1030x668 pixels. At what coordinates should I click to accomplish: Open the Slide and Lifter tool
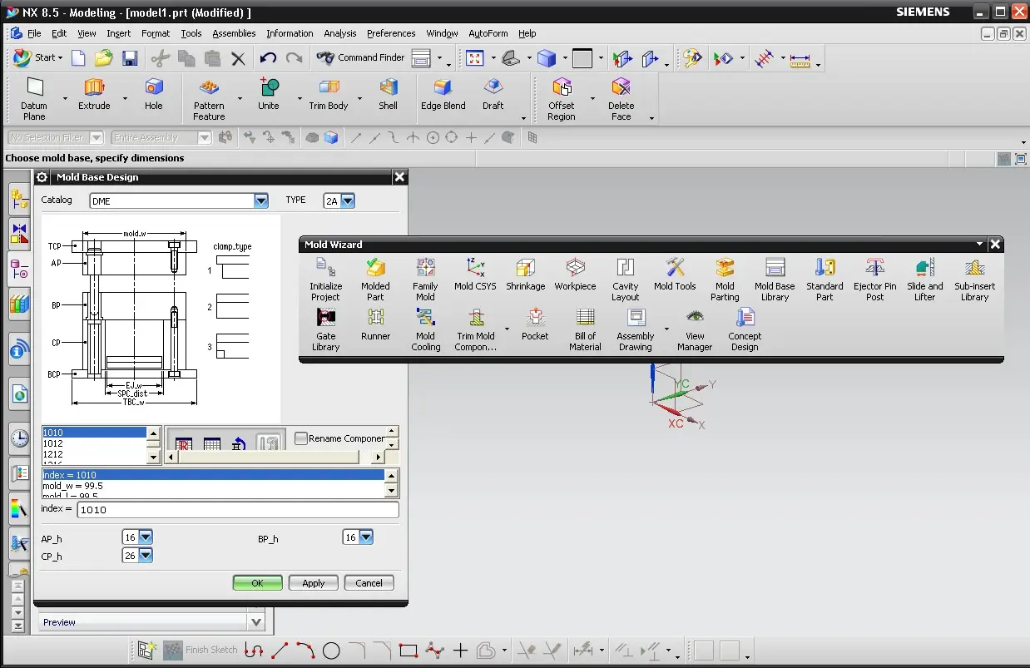pos(925,279)
